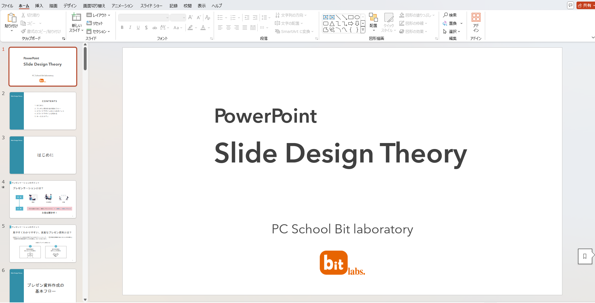
Task: Click the Copy (コピー) icon
Action: (x=23, y=23)
